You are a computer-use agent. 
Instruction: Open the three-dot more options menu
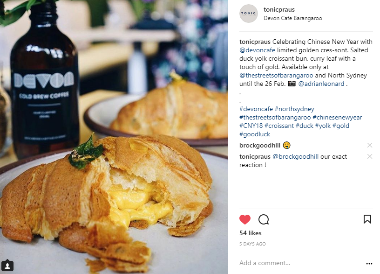369,264
